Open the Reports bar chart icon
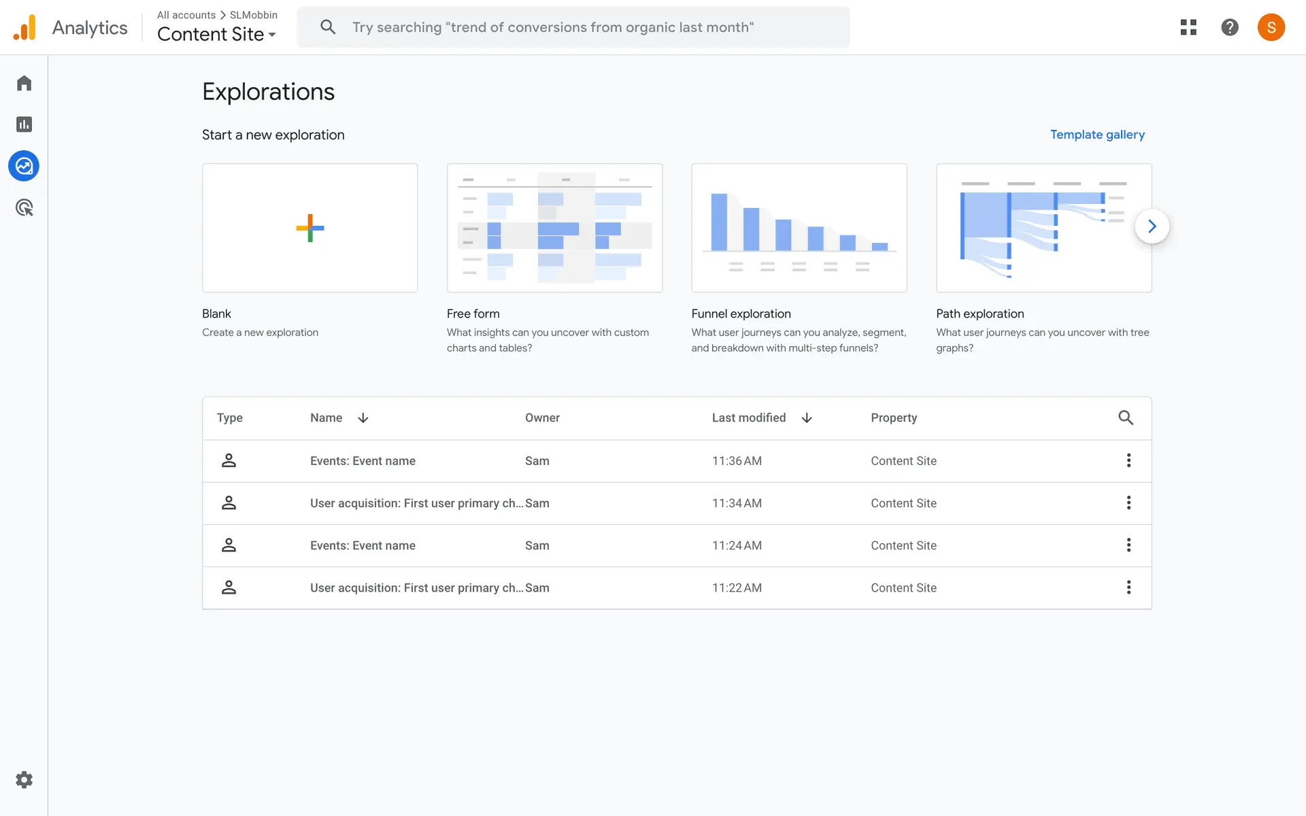The height and width of the screenshot is (816, 1306). pos(24,124)
